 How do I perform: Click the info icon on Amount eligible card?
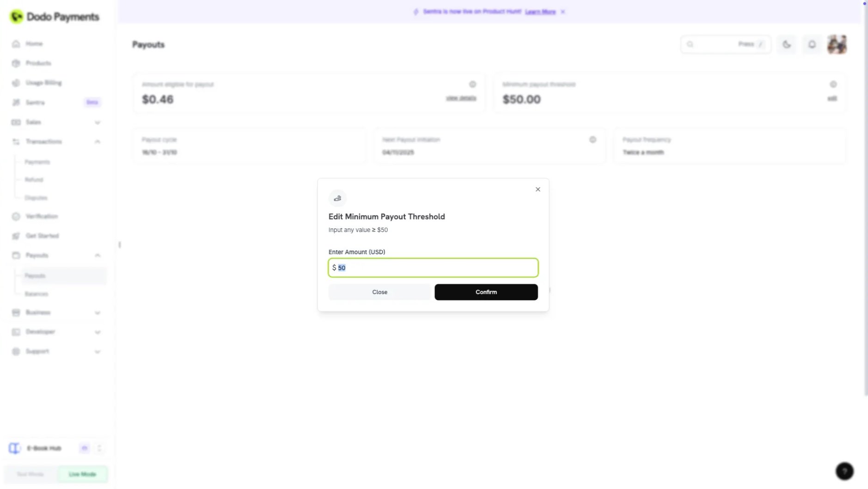[x=473, y=84]
